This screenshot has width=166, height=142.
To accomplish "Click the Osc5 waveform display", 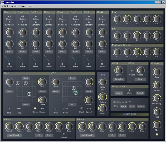I will tap(62, 58).
